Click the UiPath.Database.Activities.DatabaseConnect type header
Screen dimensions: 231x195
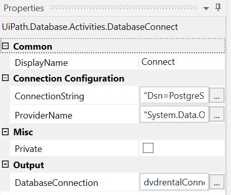tap(90, 27)
